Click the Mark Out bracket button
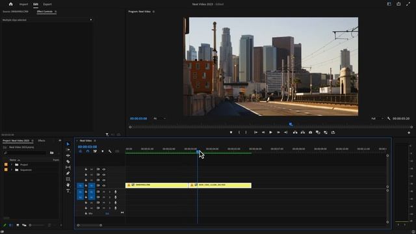This screenshot has width=416, height=234. [x=246, y=133]
